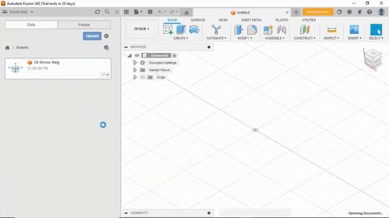Switch to the Untitled document tab
Viewport: 389px width, 218px height.
(240, 13)
